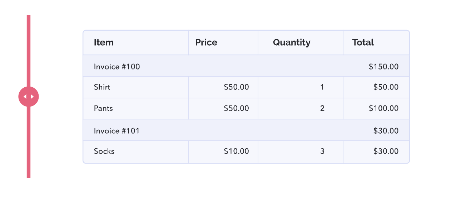Click the Invoice #100 group row
Image resolution: width=461 pixels, height=201 pixels.
(x=246, y=66)
